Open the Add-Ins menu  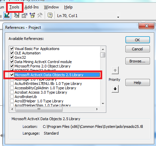32,7
